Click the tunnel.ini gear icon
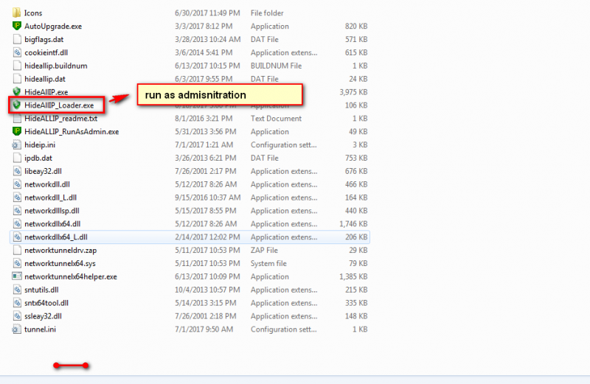The height and width of the screenshot is (384, 590). coord(16,329)
